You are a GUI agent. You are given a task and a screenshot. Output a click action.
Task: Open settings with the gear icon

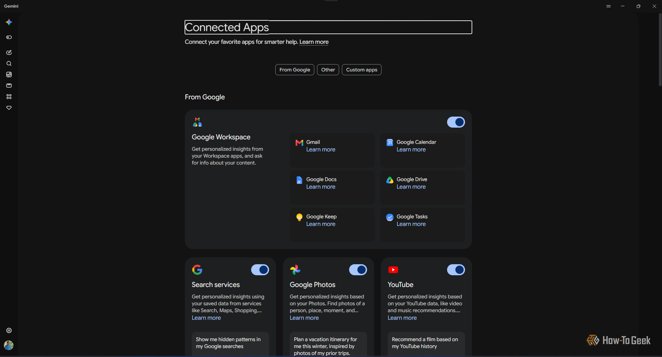pyautogui.click(x=9, y=330)
